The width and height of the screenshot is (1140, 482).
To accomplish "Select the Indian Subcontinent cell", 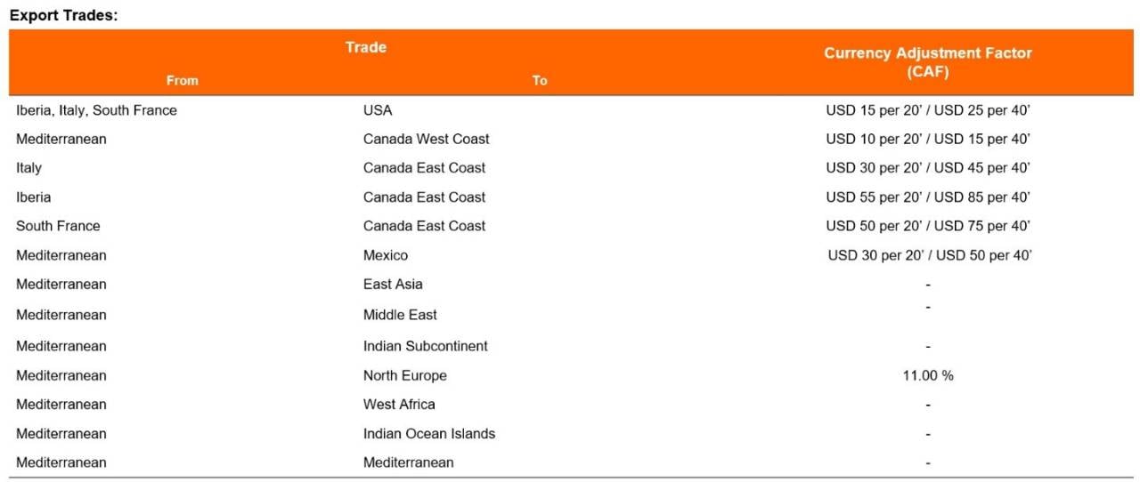I will [x=426, y=346].
